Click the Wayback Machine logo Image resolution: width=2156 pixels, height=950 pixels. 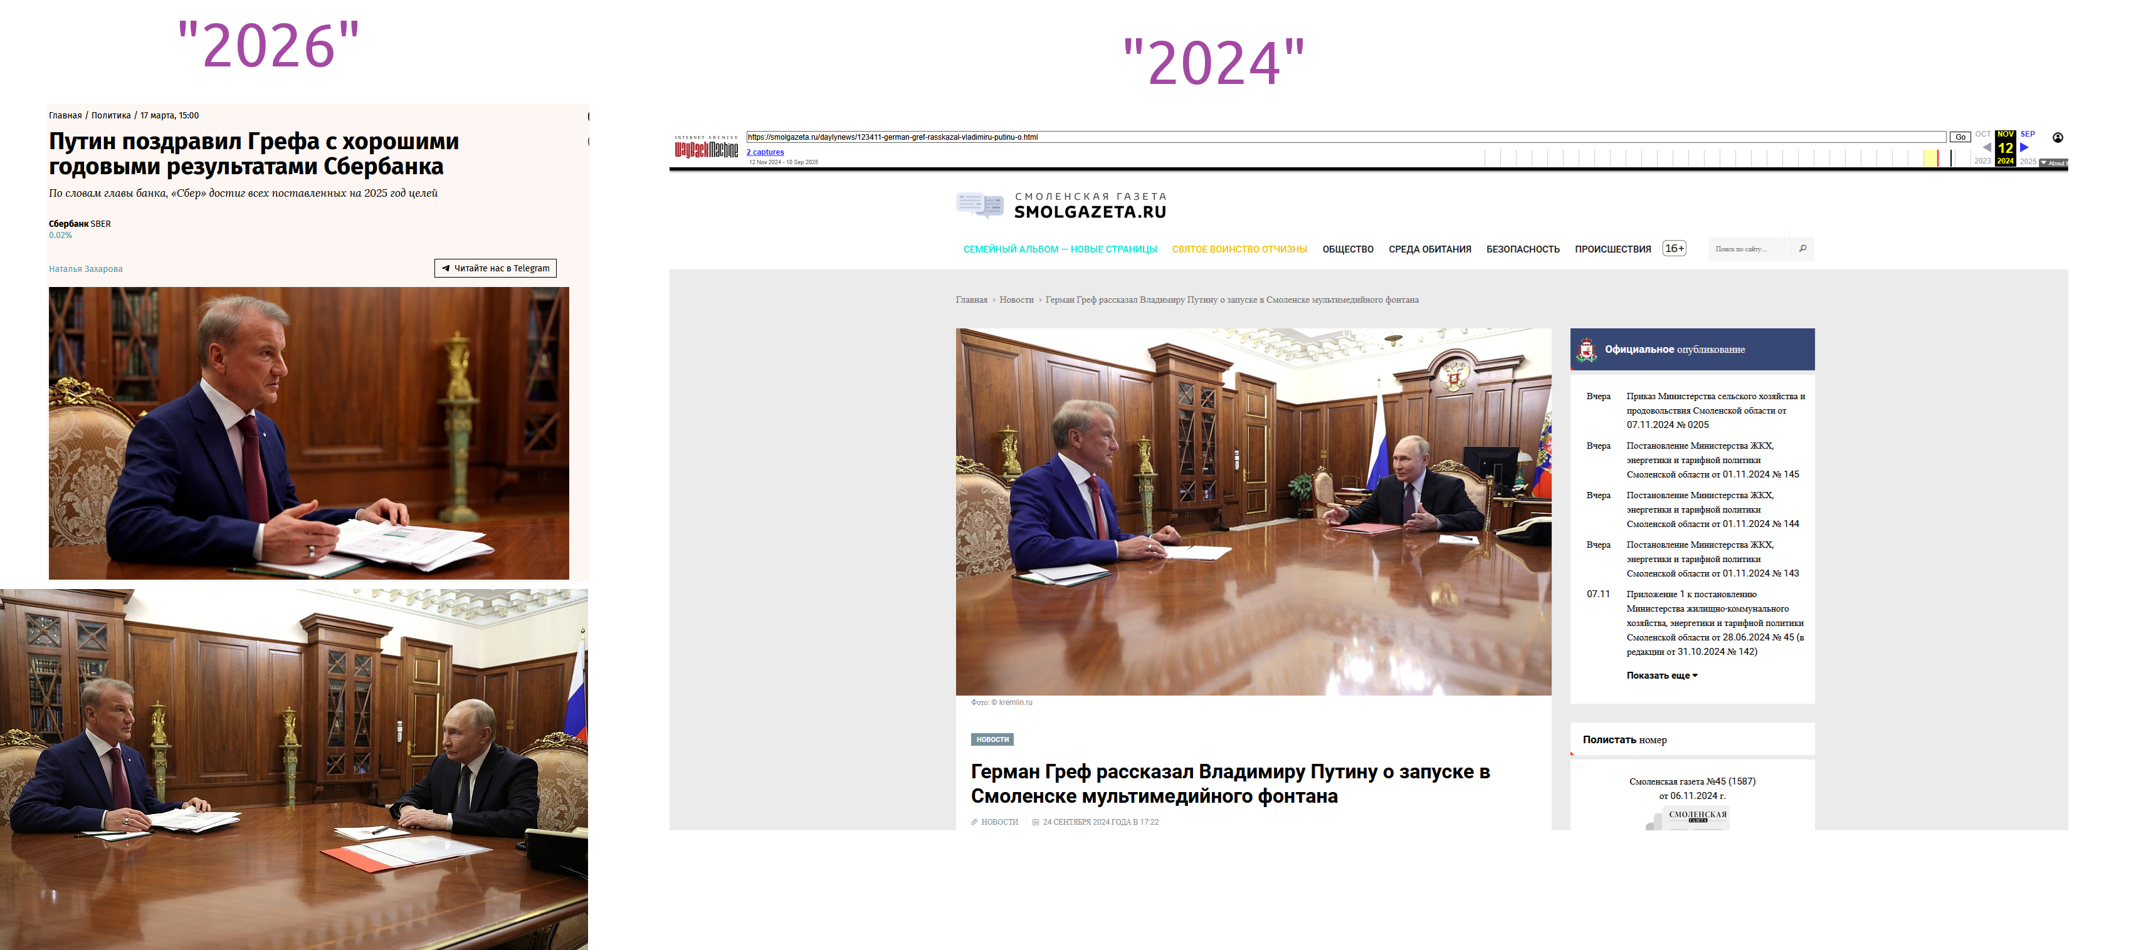pyautogui.click(x=707, y=150)
